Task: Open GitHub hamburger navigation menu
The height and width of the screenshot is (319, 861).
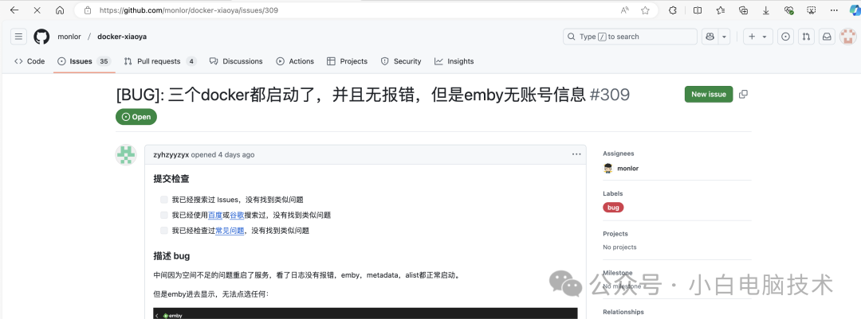Action: 18,37
